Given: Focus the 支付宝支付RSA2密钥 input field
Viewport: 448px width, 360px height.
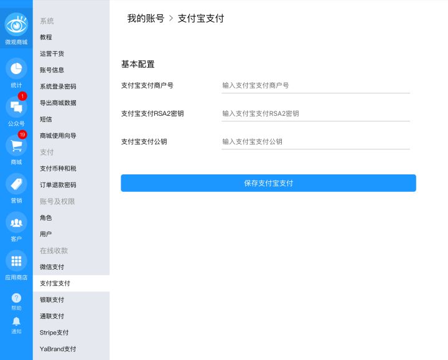Looking at the screenshot, I should coord(315,113).
